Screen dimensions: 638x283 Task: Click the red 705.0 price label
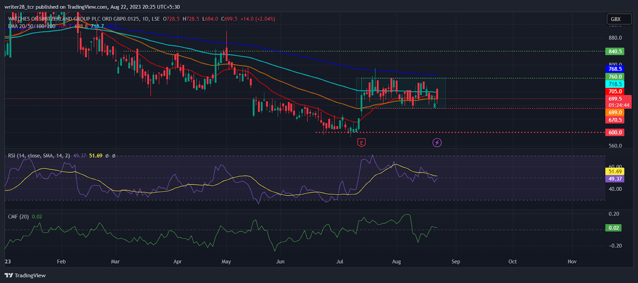point(615,92)
